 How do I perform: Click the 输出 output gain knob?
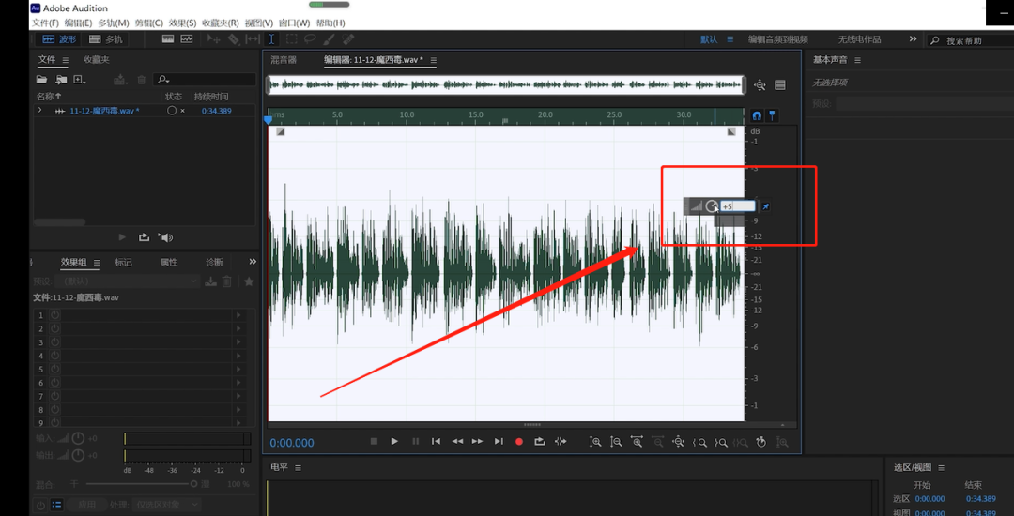pos(78,455)
